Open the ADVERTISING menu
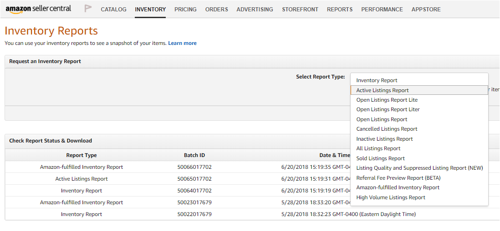 pos(255,10)
